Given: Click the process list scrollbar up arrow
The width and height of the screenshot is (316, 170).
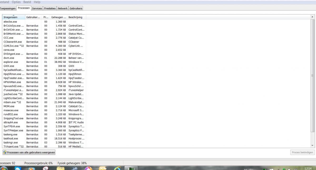Looking at the screenshot, I should (x=313, y=17).
